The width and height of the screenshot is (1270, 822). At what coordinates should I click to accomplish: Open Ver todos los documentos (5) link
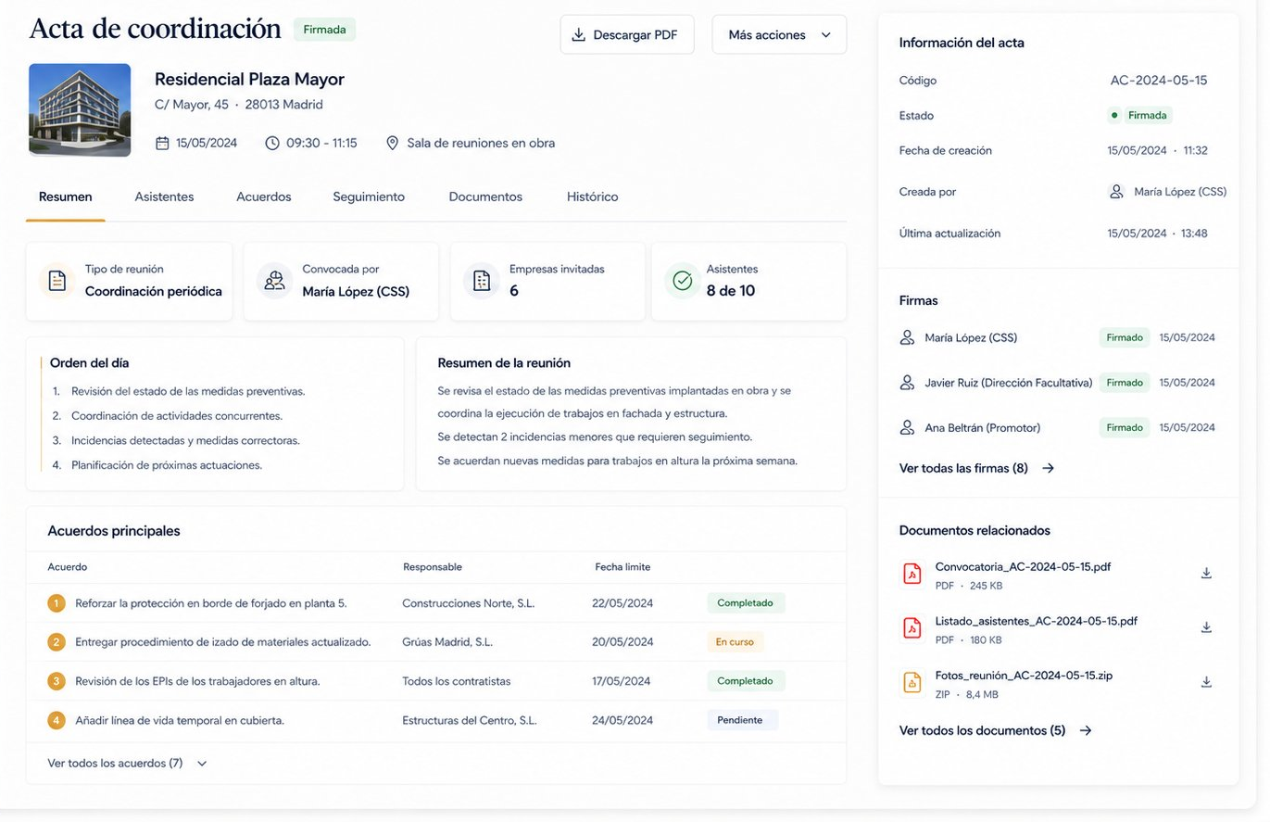[x=996, y=730]
